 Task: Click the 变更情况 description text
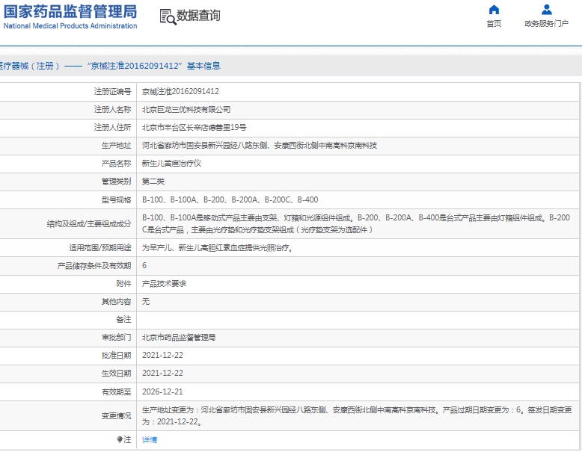[357, 415]
